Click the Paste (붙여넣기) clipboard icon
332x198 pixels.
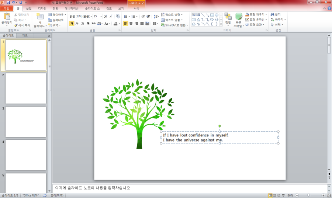(x=7, y=17)
